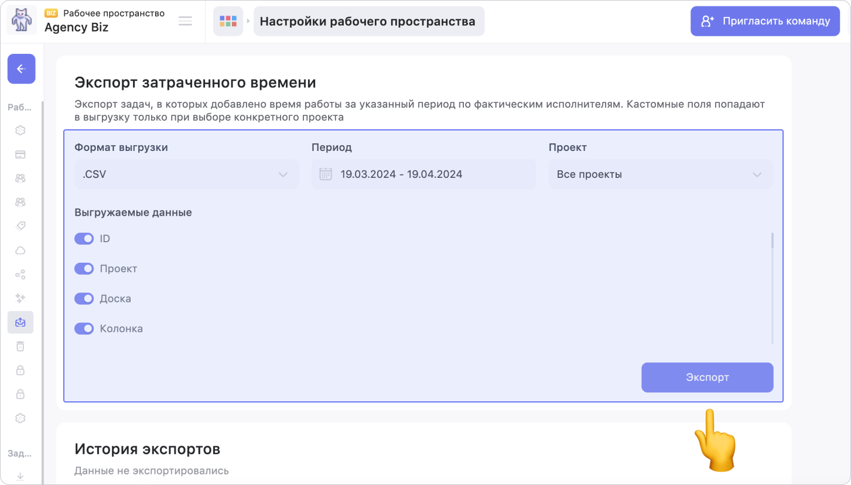Click the purple back arrow button

pyautogui.click(x=21, y=69)
